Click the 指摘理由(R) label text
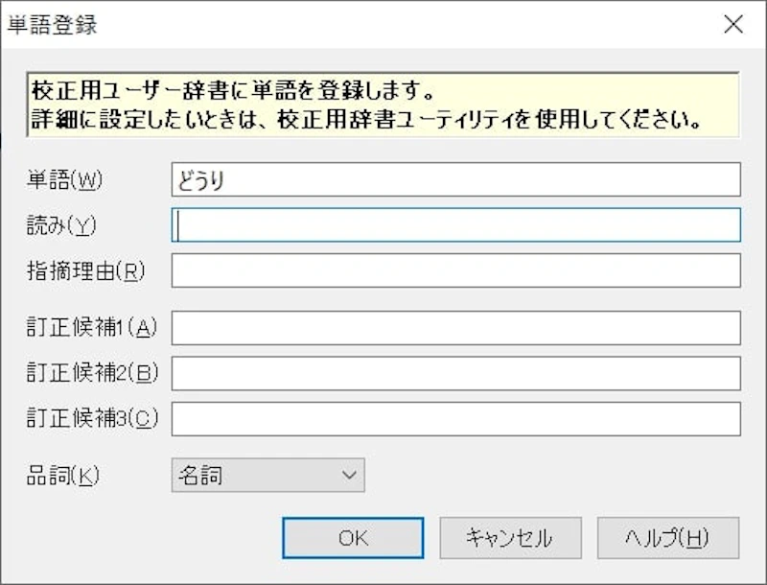 tap(85, 270)
